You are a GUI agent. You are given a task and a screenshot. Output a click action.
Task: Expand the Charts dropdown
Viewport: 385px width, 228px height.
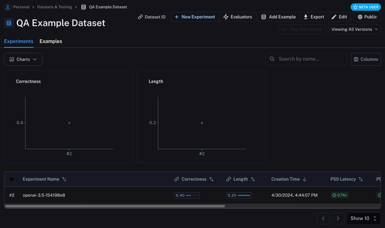coord(23,59)
